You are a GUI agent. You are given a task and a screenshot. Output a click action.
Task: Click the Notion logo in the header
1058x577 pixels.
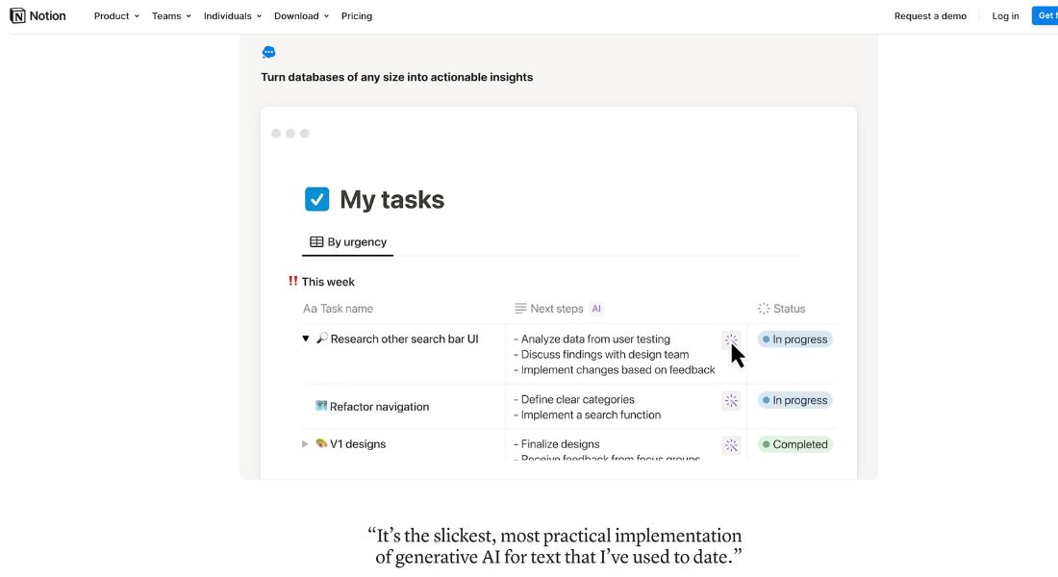(x=38, y=14)
